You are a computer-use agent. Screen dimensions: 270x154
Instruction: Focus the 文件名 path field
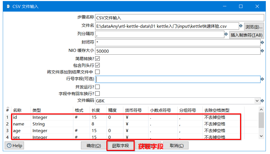point(167,26)
